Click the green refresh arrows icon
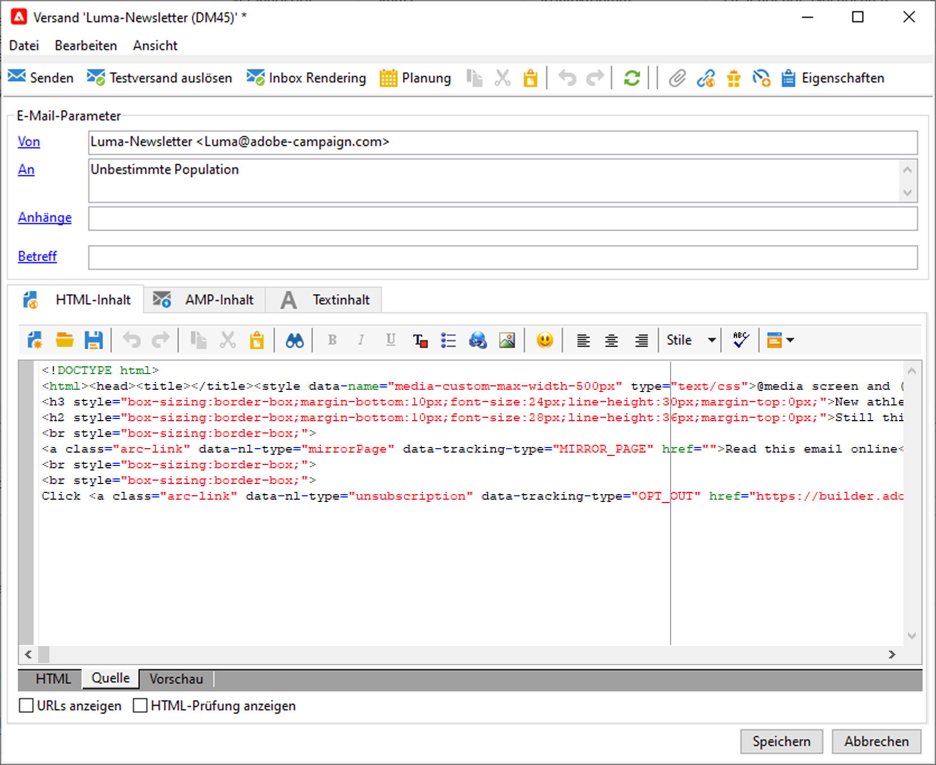 pos(632,78)
